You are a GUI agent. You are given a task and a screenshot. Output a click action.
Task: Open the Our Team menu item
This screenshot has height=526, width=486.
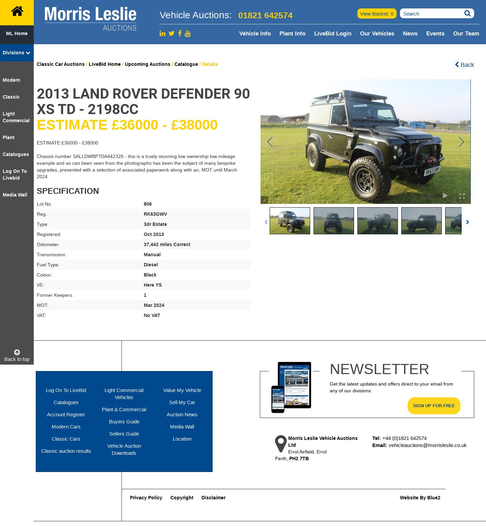(x=466, y=33)
